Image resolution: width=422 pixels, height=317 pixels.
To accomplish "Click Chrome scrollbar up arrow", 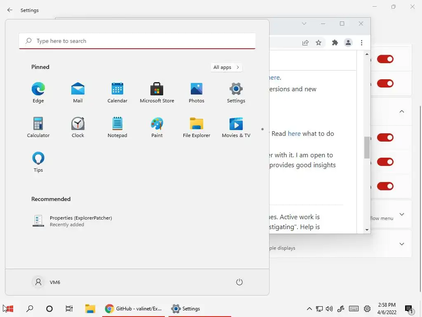I will [x=367, y=54].
